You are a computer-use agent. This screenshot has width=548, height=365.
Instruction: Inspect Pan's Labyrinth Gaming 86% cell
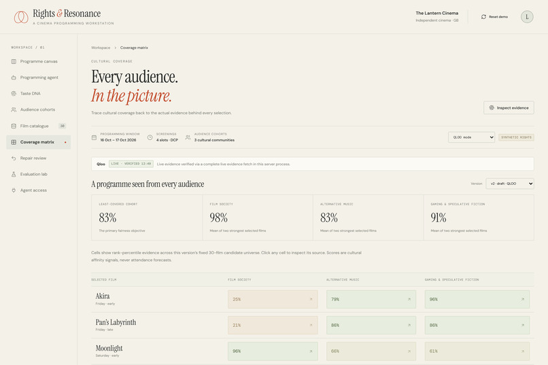tap(477, 325)
